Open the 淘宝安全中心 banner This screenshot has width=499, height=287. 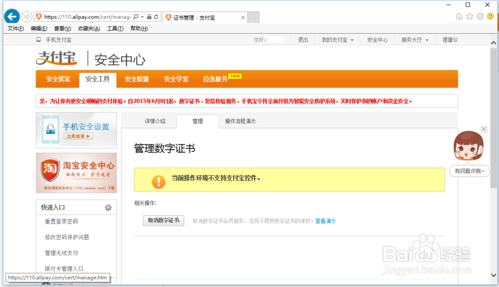click(76, 173)
